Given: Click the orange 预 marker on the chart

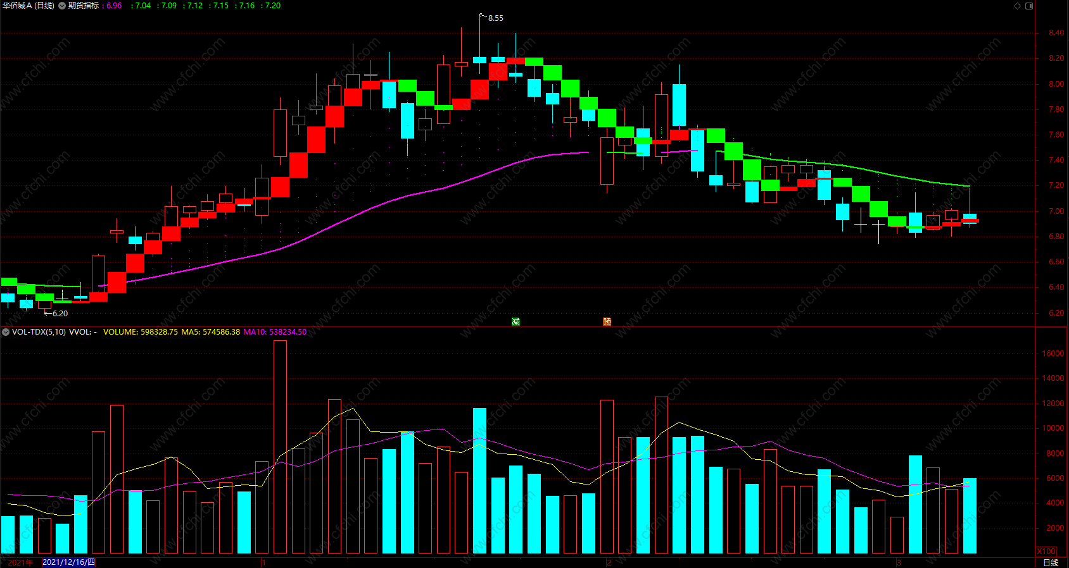Looking at the screenshot, I should coord(607,322).
